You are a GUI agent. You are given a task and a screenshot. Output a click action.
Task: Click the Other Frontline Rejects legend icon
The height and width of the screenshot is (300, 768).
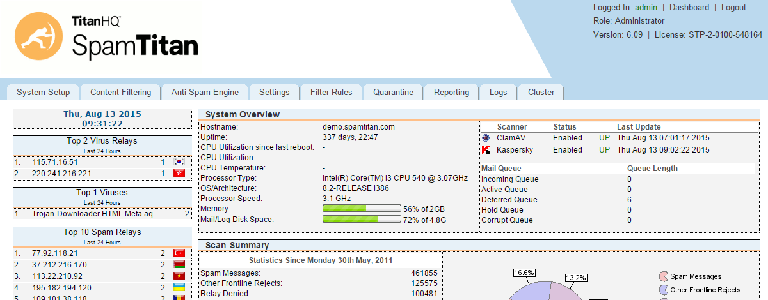663,290
